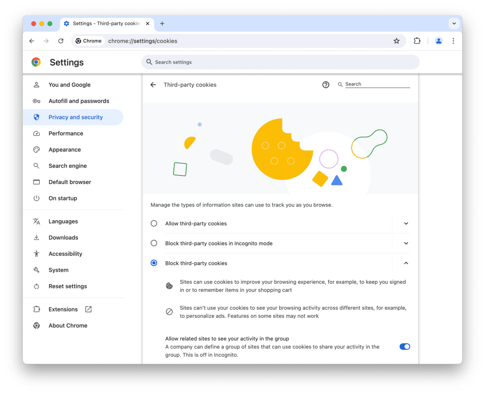Bookmark this page with the star icon
485x394 pixels.
click(x=396, y=41)
